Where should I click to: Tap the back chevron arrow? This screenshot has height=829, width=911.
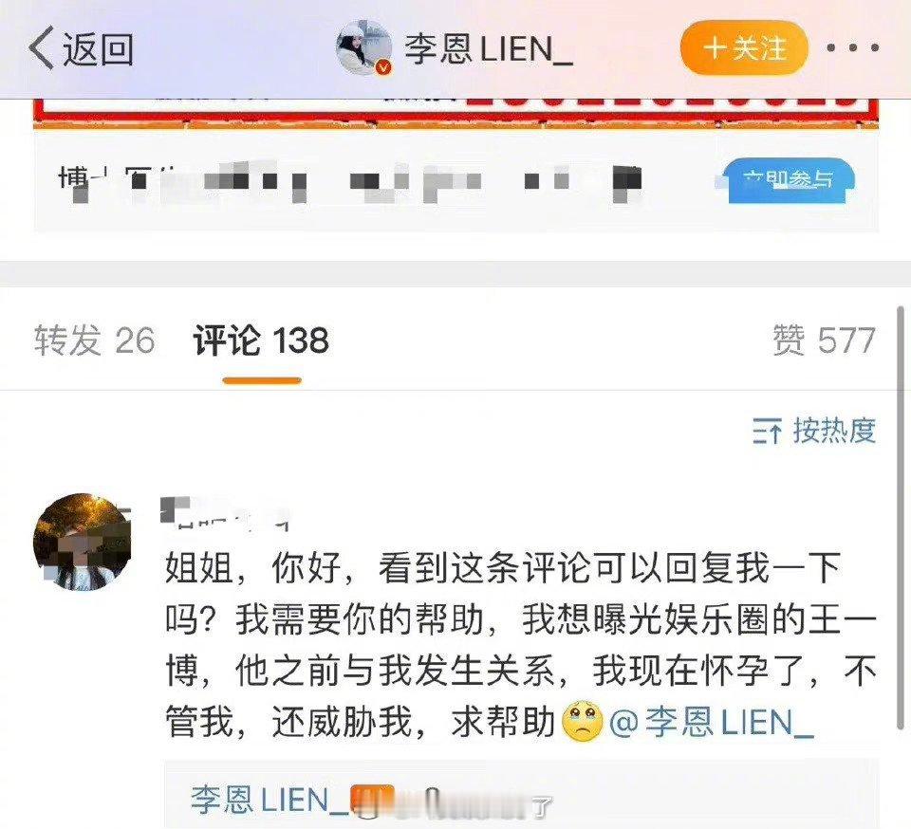[x=42, y=47]
